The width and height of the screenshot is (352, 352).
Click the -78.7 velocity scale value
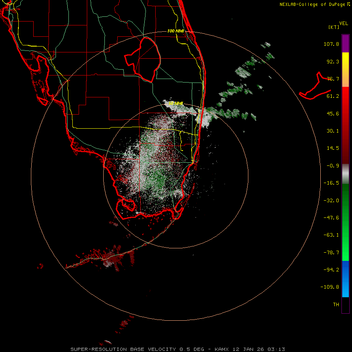(331, 253)
